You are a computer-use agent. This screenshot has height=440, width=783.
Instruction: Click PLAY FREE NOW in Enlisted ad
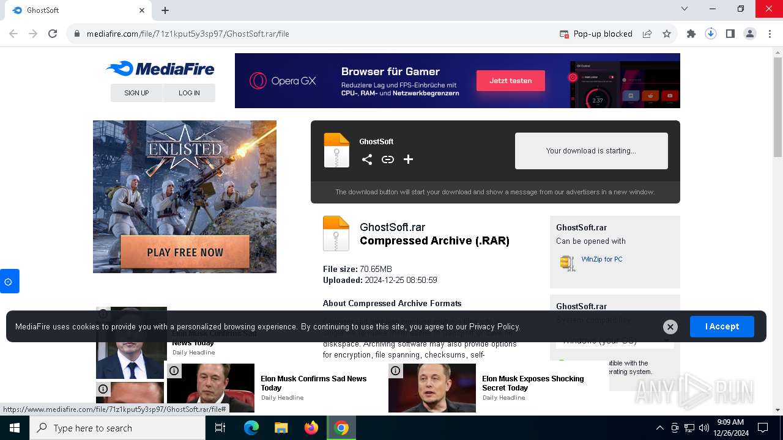click(x=185, y=252)
